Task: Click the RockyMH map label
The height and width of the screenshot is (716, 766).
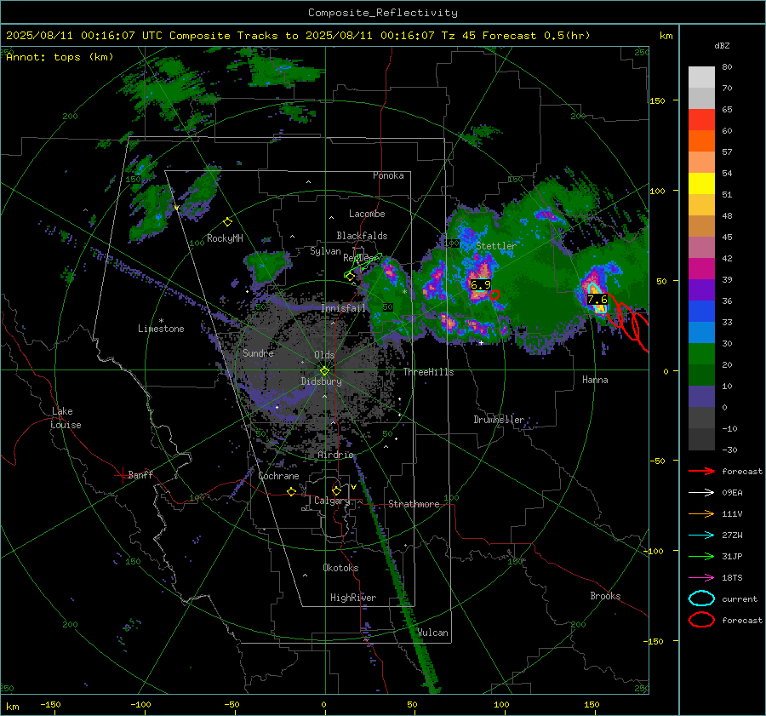Action: [x=225, y=238]
